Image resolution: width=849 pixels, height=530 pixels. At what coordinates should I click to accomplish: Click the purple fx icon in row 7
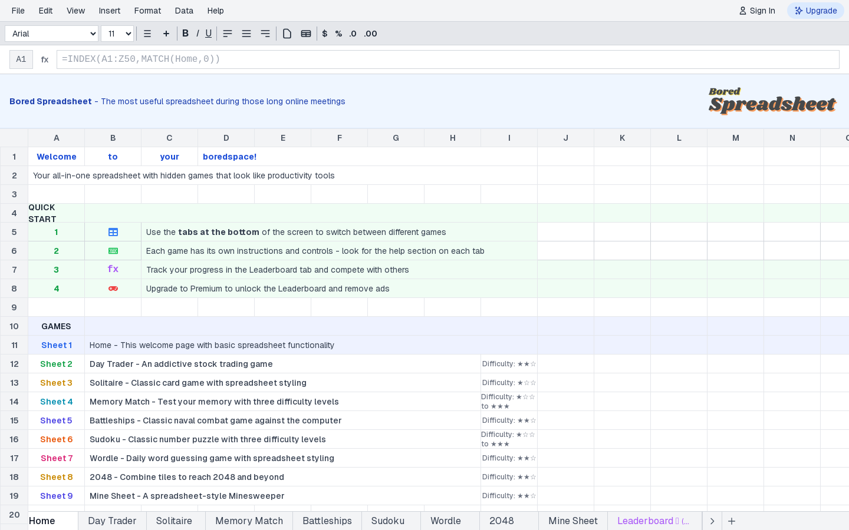click(x=113, y=269)
